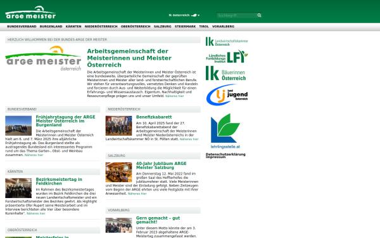
Task: Open the Benefizkabarett article title
Action: pos(154,117)
